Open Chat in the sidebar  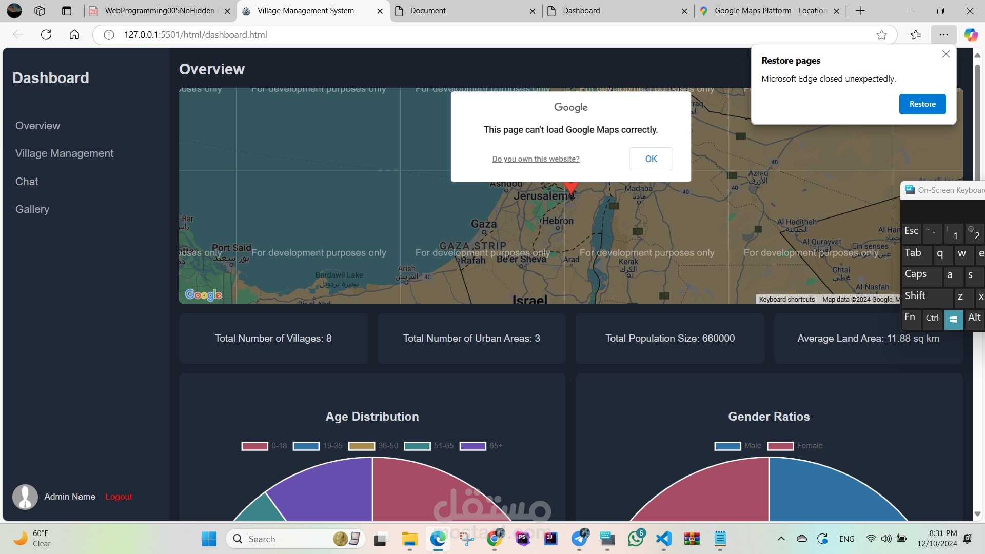tap(27, 182)
